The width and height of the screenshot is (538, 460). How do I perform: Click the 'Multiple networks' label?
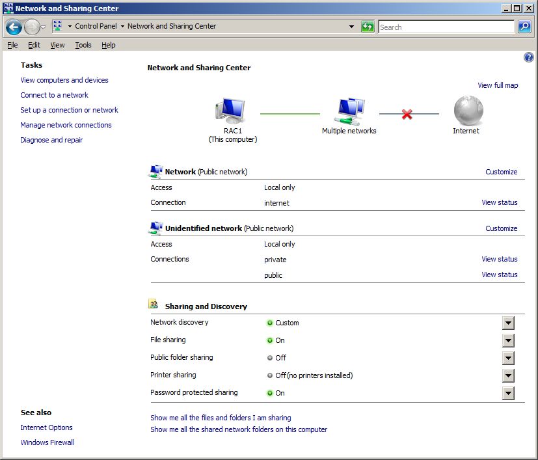pos(349,131)
